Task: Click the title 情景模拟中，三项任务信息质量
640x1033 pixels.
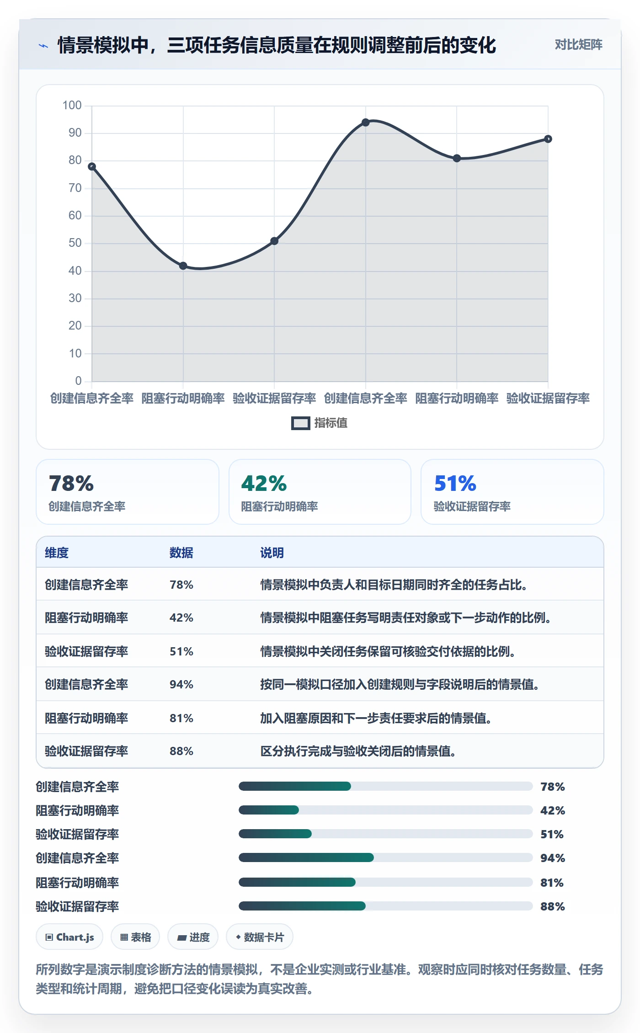Action: [x=277, y=45]
